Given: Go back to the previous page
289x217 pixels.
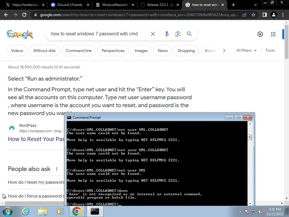Looking at the screenshot, I should [6, 15].
